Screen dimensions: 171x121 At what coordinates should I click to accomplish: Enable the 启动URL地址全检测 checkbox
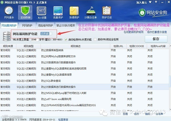point(95,39)
